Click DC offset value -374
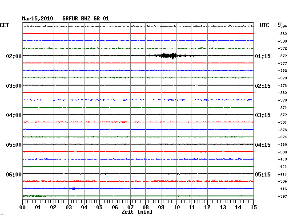This screenshot has height=219, width=289. pyautogui.click(x=282, y=137)
